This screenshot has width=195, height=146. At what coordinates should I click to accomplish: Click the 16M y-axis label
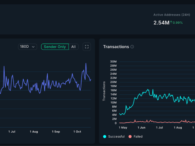click(113, 90)
